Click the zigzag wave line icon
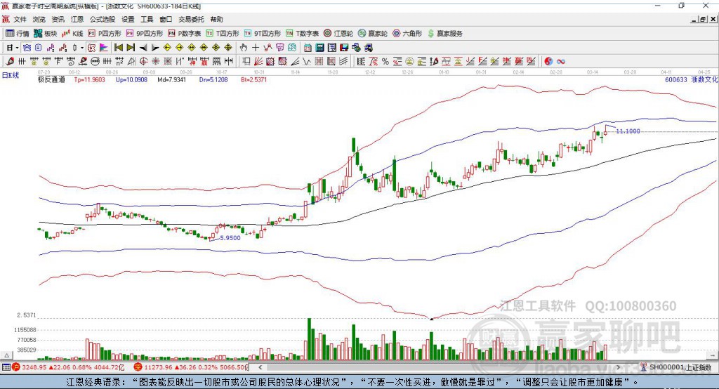 pyautogui.click(x=307, y=61)
